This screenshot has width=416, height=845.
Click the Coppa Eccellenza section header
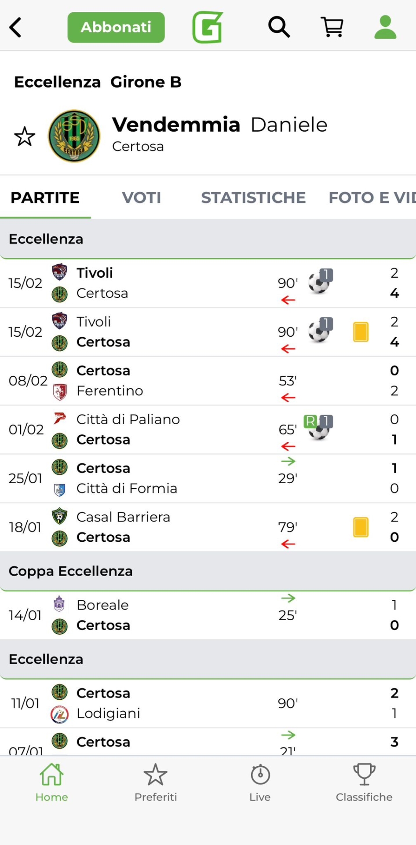(208, 571)
